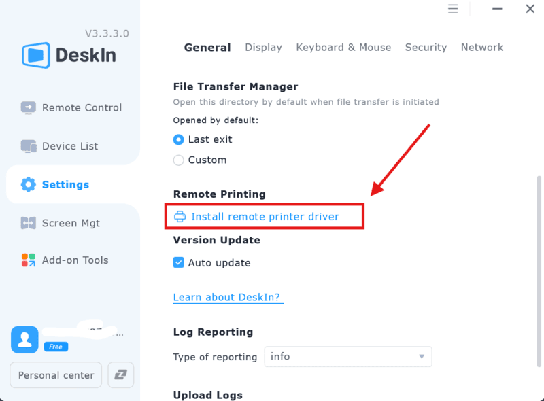Select the Settings gear icon
544x401 pixels.
click(28, 184)
